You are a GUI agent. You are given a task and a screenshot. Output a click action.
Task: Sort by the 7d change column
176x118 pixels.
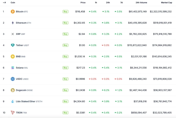point(121,3)
